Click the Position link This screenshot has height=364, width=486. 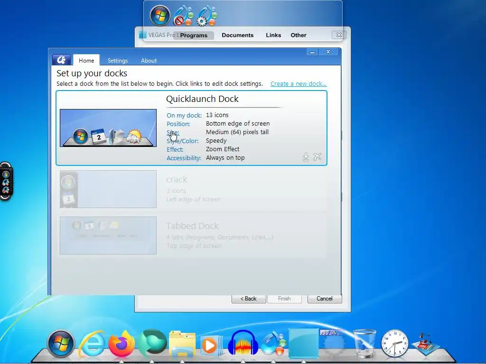(178, 124)
